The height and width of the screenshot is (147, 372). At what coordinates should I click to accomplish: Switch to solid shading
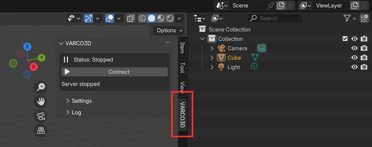[x=152, y=18]
